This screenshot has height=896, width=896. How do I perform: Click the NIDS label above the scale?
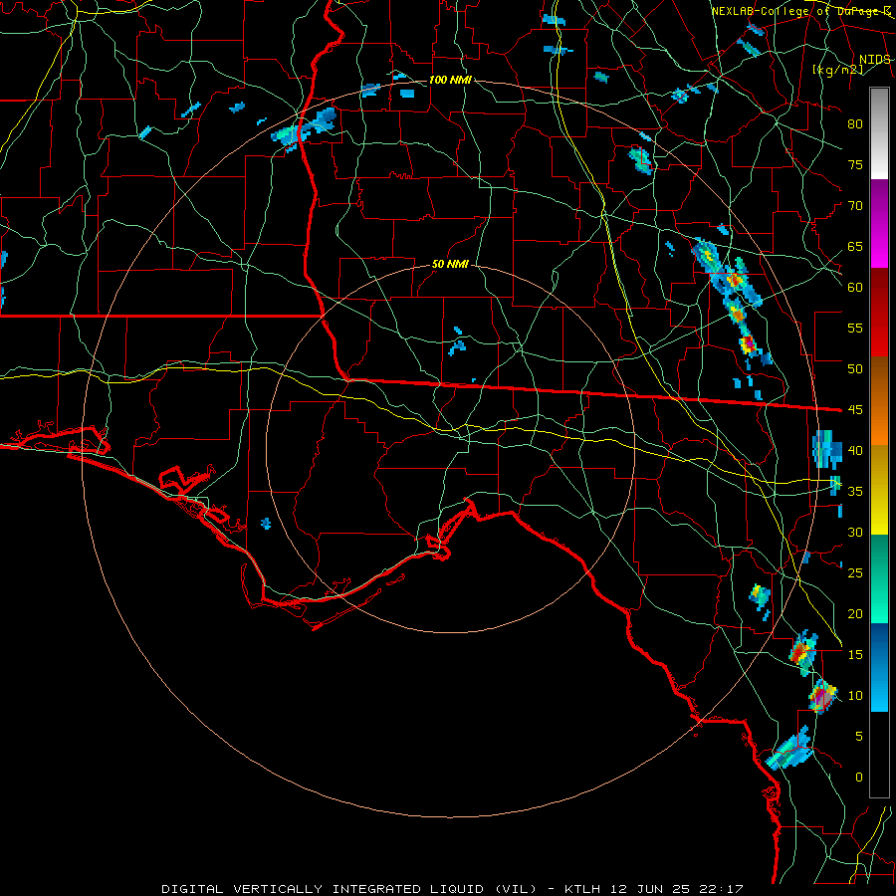[x=874, y=60]
